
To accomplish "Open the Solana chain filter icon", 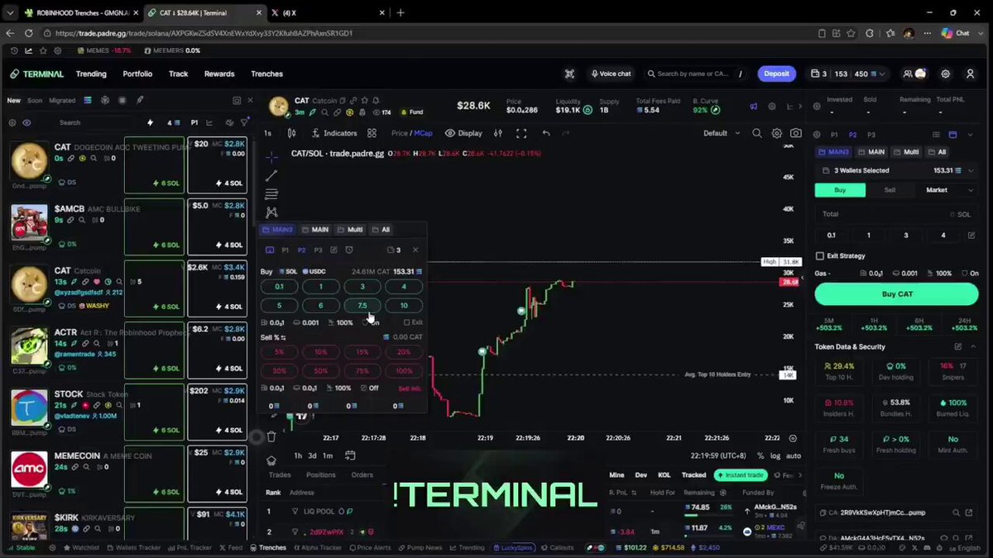I will tap(88, 100).
